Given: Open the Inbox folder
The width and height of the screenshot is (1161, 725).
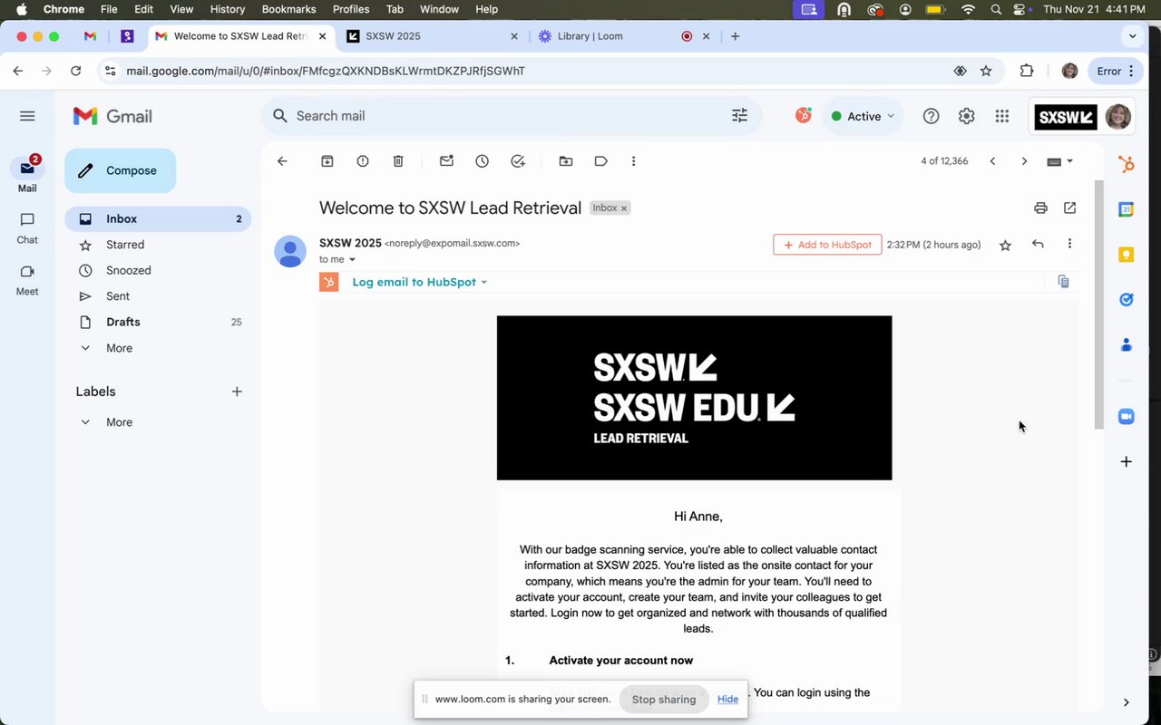Looking at the screenshot, I should [158, 218].
